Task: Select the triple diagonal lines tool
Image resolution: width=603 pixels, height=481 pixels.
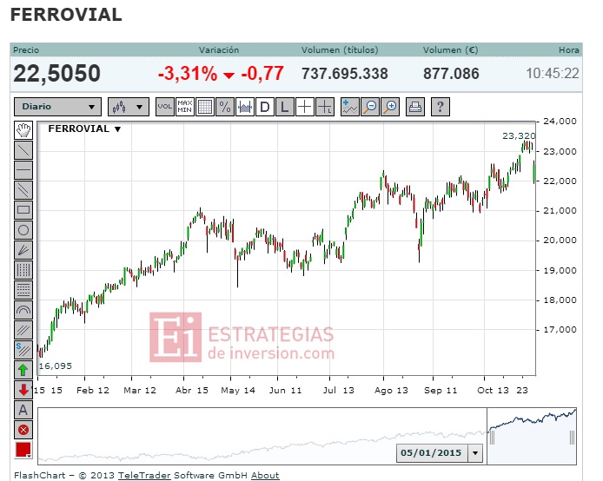Action: [23, 330]
